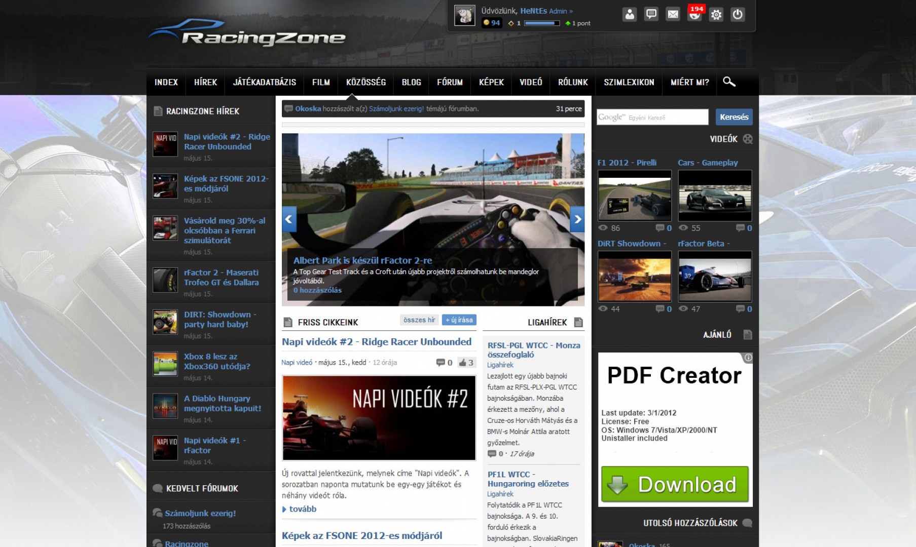Open Számoljunk ezerig! link in activity bar
The width and height of the screenshot is (916, 547).
point(396,108)
